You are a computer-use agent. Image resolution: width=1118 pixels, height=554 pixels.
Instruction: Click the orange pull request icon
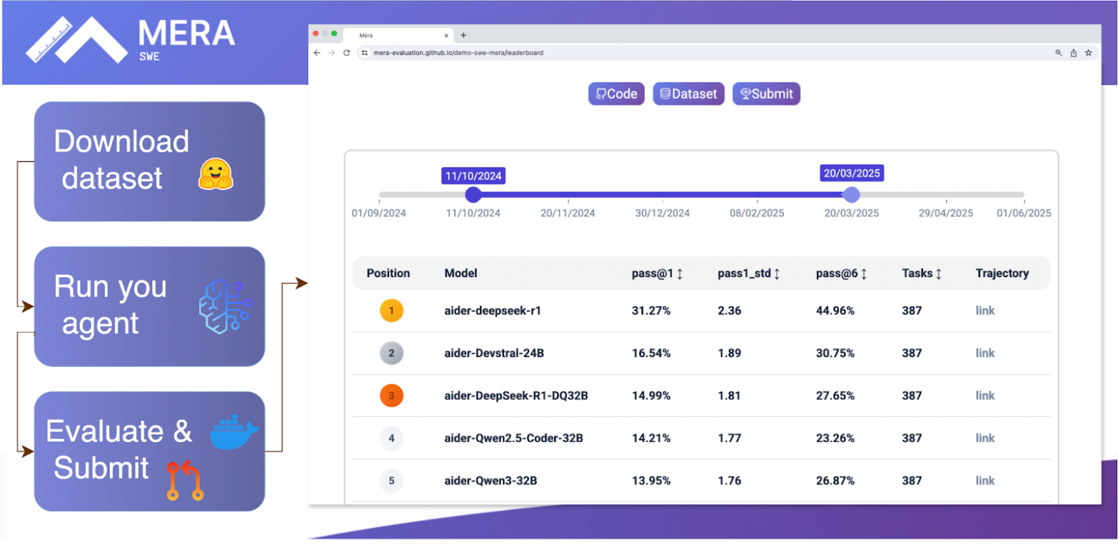click(x=185, y=481)
